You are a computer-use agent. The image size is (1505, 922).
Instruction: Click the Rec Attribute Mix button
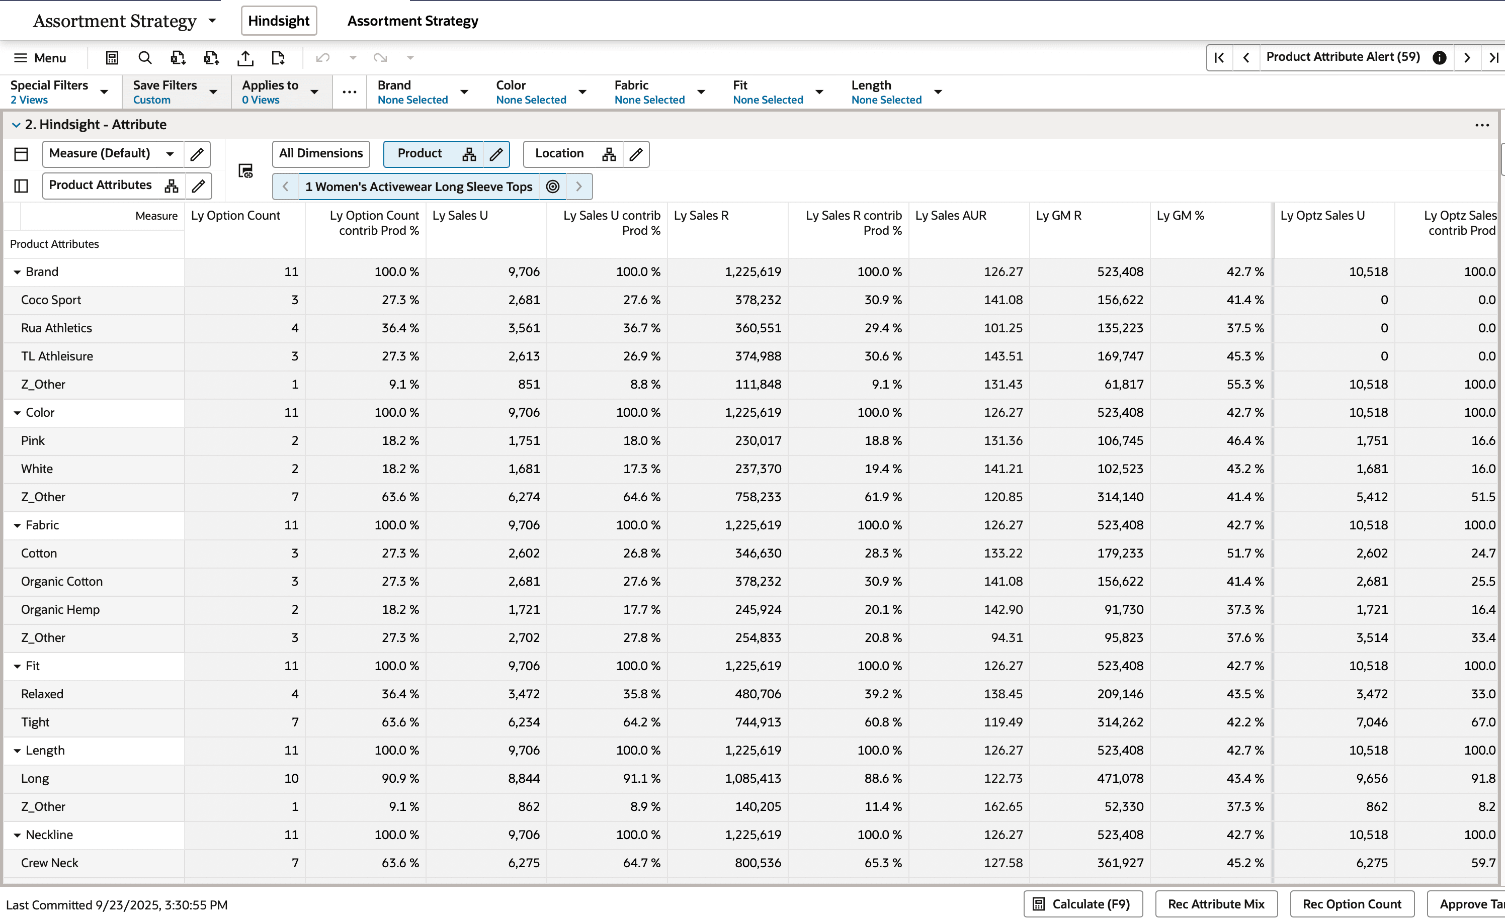coord(1215,904)
